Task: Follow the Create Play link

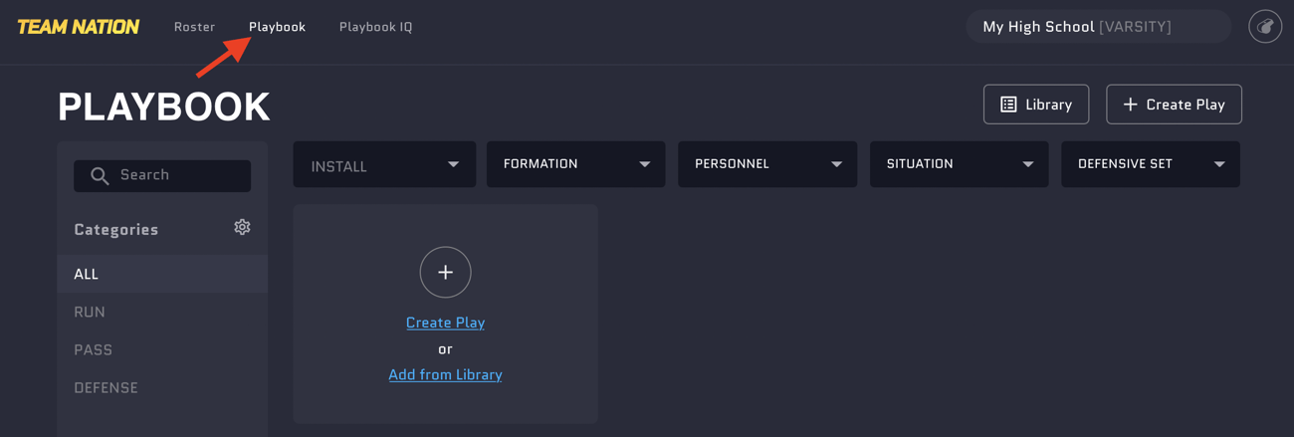Action: 445,323
